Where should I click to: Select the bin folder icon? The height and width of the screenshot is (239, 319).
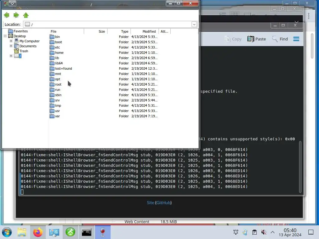pyautogui.click(x=52, y=37)
